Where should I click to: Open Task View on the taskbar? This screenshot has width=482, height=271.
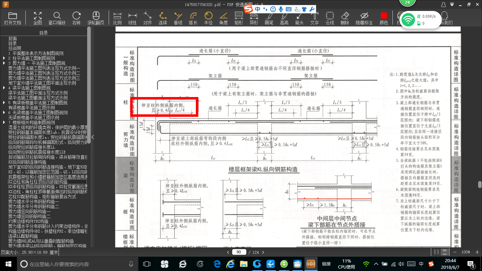pyautogui.click(x=146, y=264)
